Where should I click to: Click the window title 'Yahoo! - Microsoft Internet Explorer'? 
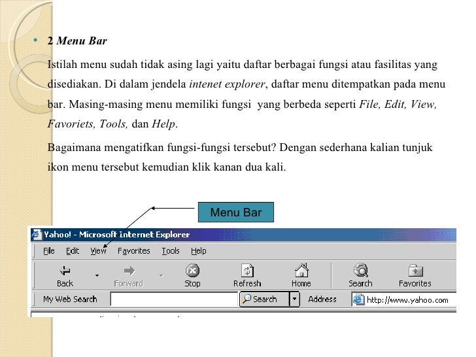tap(116, 234)
